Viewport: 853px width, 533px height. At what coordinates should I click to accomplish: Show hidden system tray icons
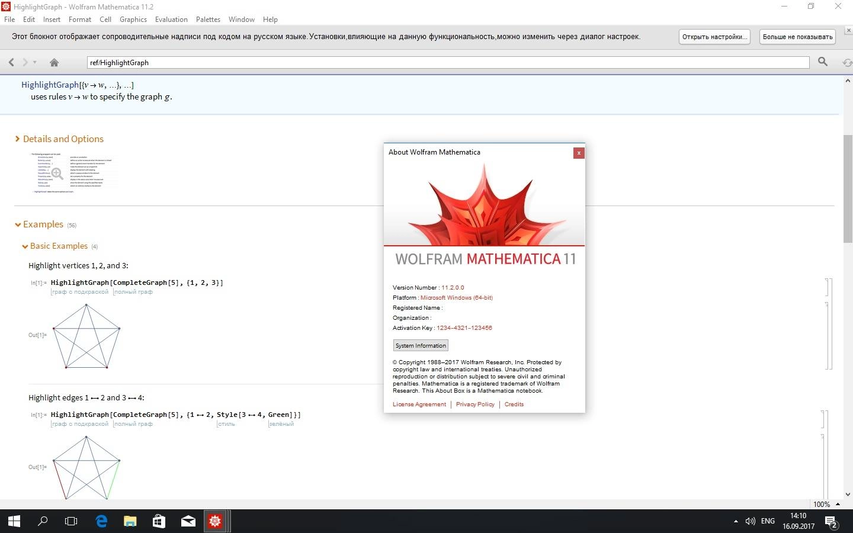pos(736,521)
